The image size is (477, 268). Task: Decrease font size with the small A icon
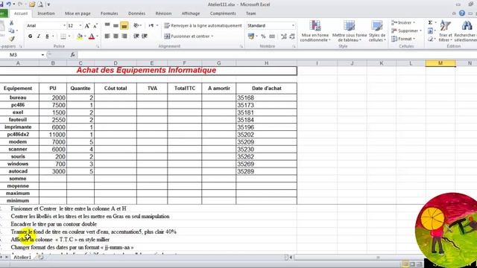pyautogui.click(x=95, y=26)
